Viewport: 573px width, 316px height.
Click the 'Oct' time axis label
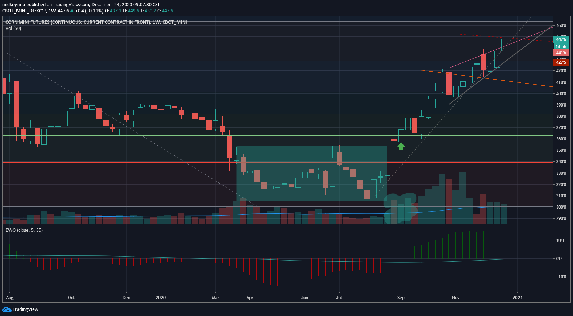pos(71,298)
